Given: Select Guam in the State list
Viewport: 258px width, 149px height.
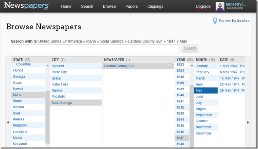Looking at the screenshot, I should coord(28,83).
